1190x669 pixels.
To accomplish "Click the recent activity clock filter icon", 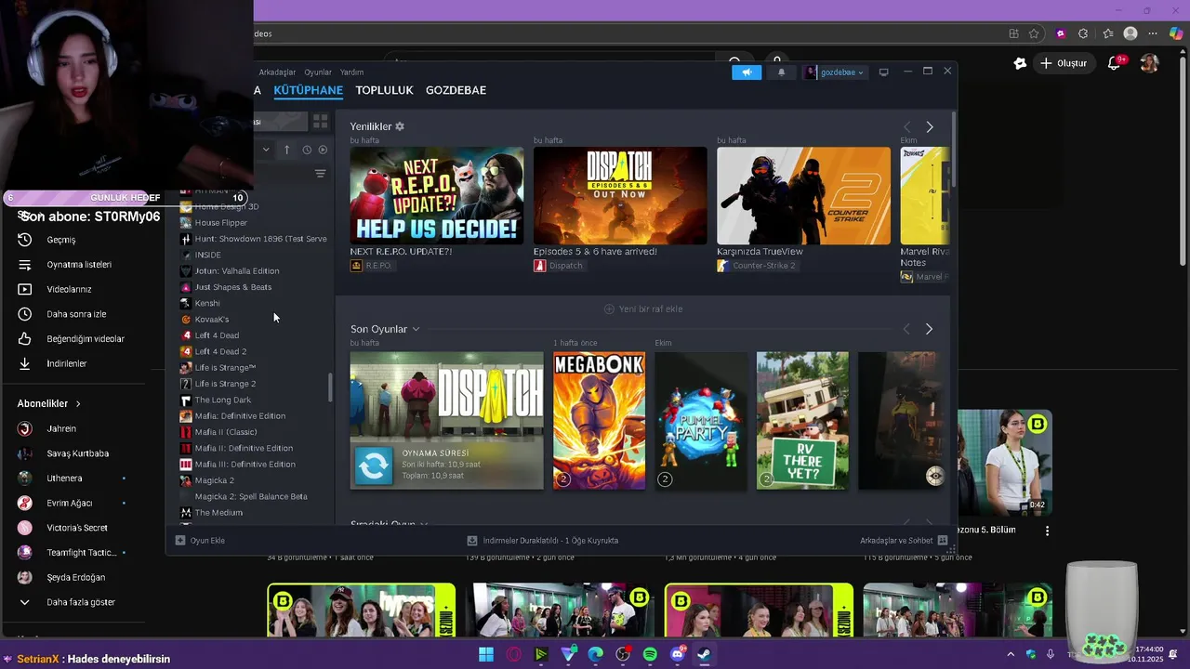I will [x=306, y=150].
